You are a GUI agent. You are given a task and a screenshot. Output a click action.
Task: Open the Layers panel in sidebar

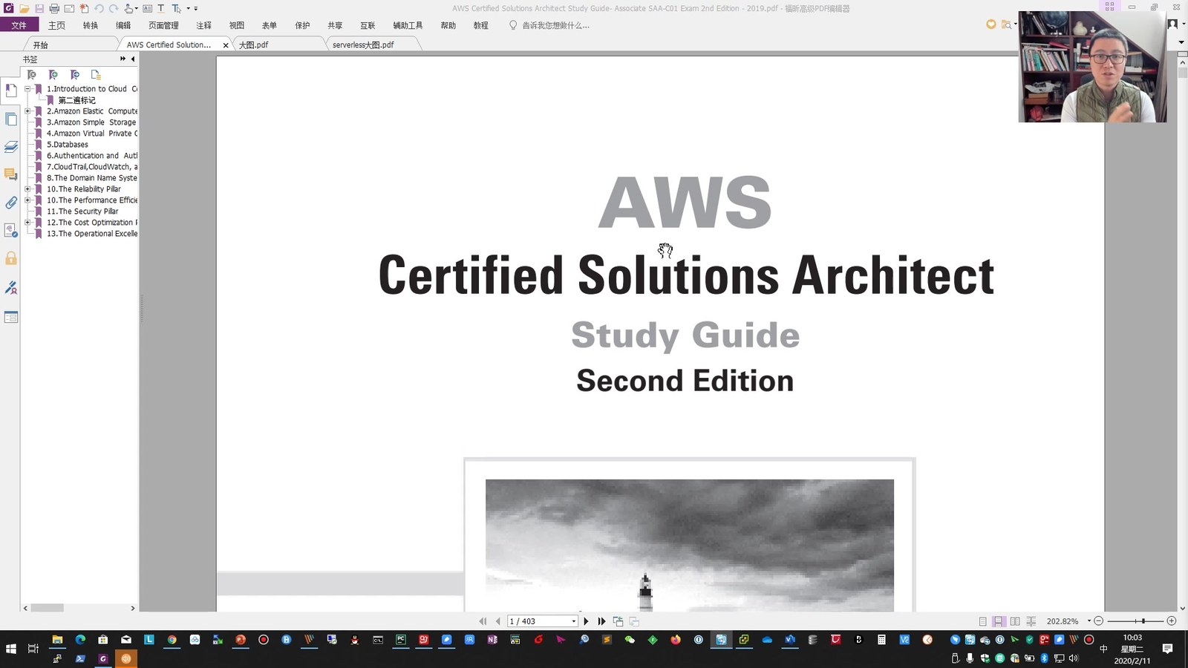pos(11,146)
